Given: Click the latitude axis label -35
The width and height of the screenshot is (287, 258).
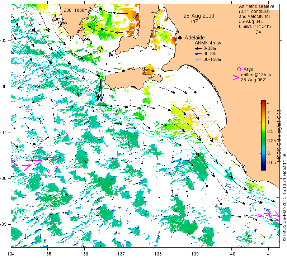Looking at the screenshot, I should (x=4, y=40).
